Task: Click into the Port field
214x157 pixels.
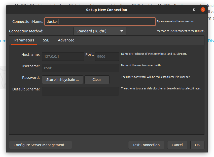Action: (107, 57)
